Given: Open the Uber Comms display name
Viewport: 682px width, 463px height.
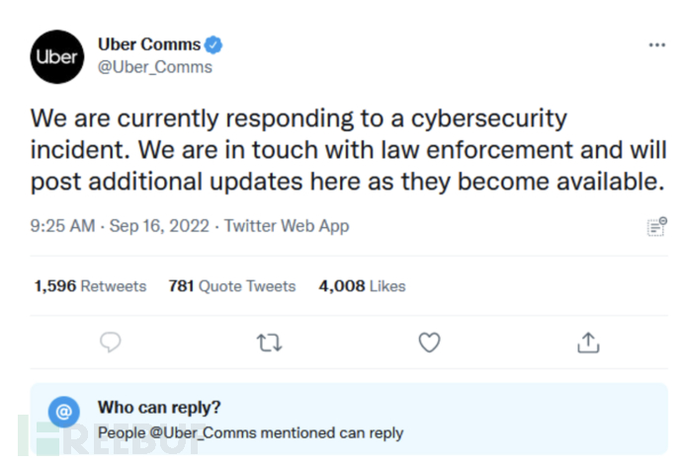Looking at the screenshot, I should pyautogui.click(x=148, y=44).
